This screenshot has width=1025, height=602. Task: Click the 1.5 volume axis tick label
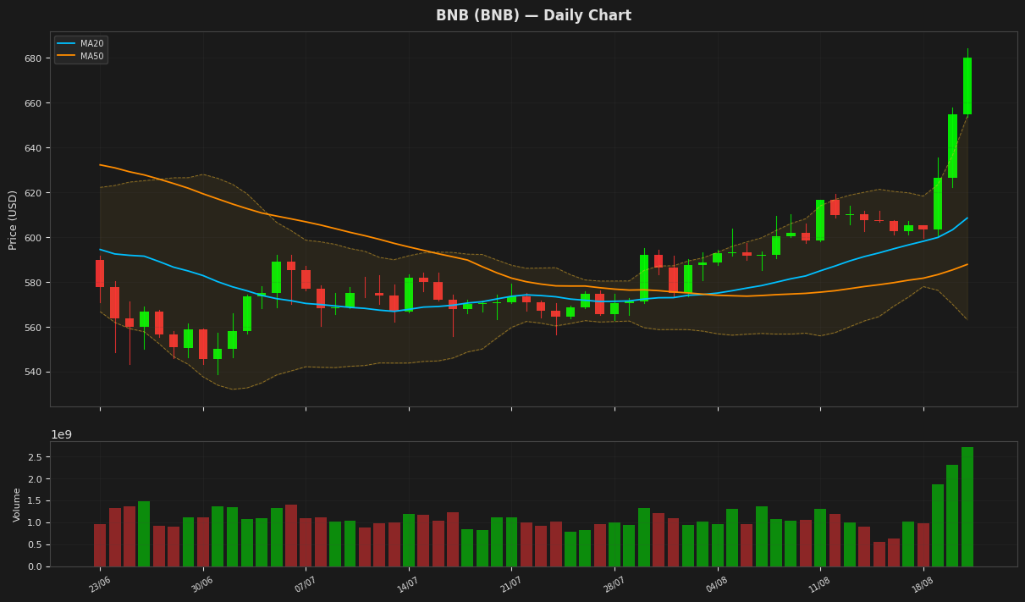[x=35, y=501]
